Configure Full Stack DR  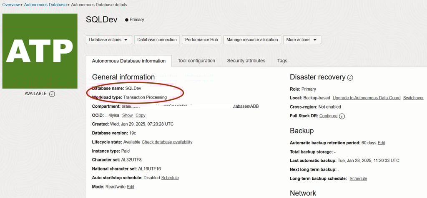[329, 116]
